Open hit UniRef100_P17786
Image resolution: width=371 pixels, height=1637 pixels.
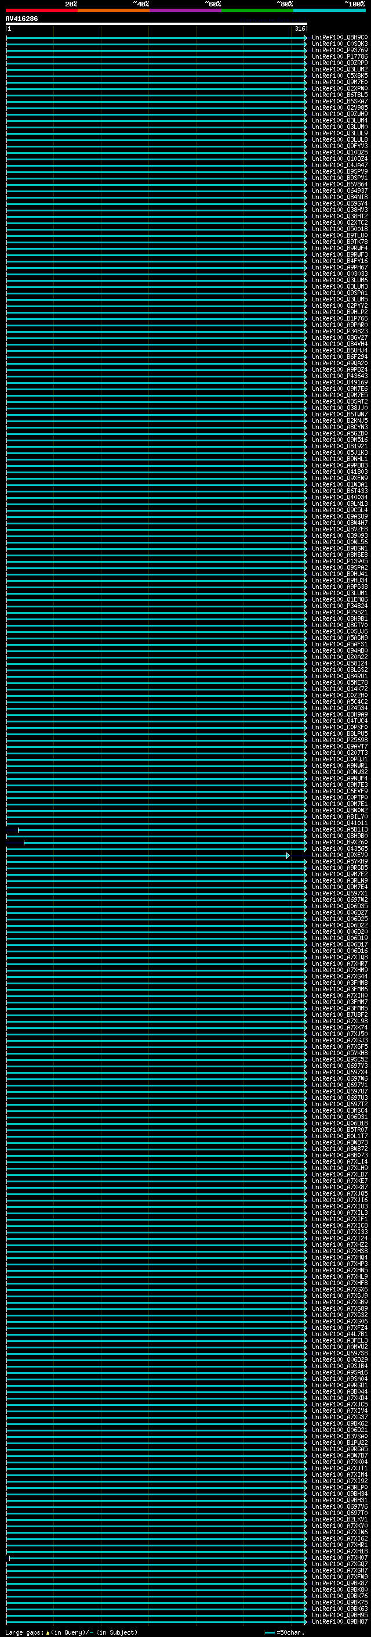click(340, 56)
